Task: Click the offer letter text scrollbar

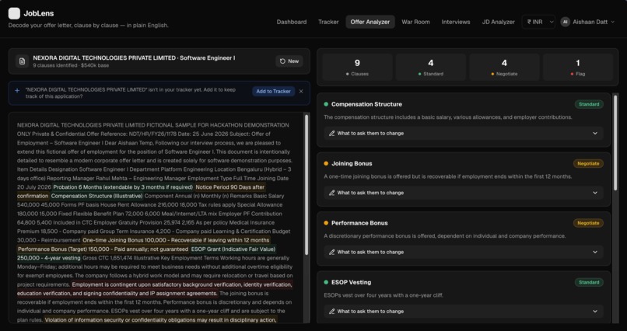Action: tap(306, 185)
